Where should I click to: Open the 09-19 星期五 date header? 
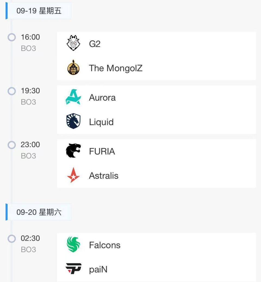point(39,11)
